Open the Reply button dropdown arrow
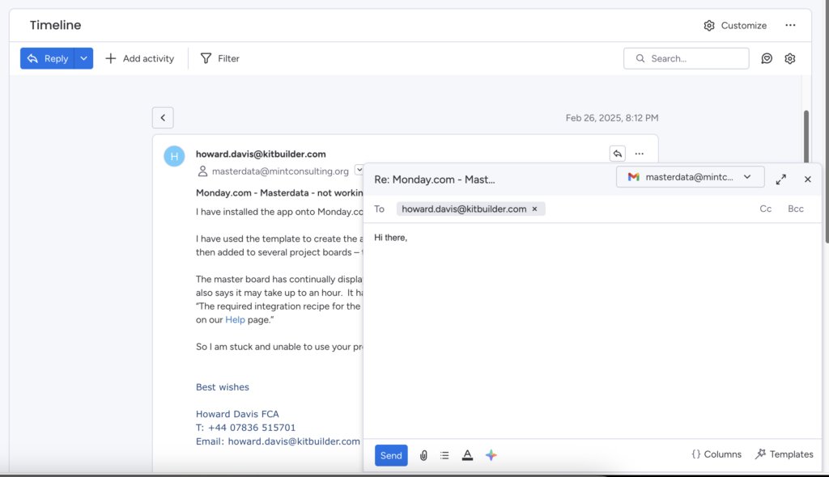The height and width of the screenshot is (477, 829). (84, 58)
